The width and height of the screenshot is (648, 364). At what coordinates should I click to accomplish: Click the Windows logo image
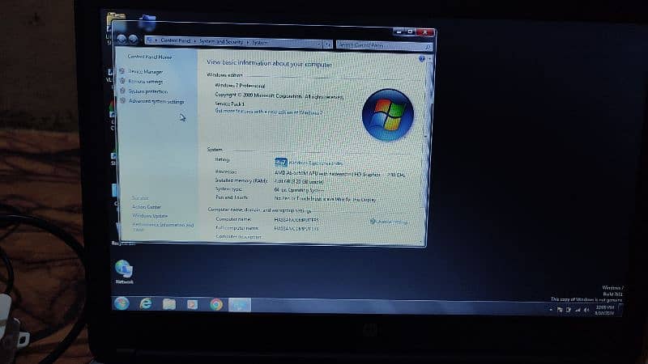[388, 115]
